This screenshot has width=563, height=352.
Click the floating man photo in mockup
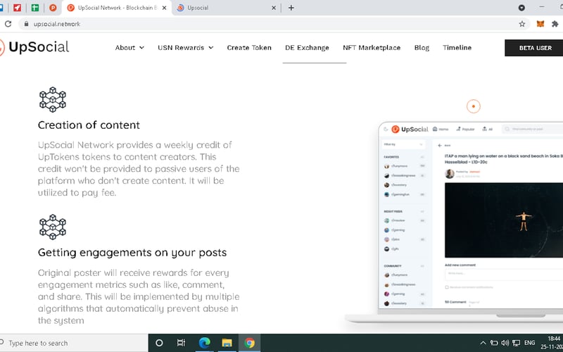504,220
